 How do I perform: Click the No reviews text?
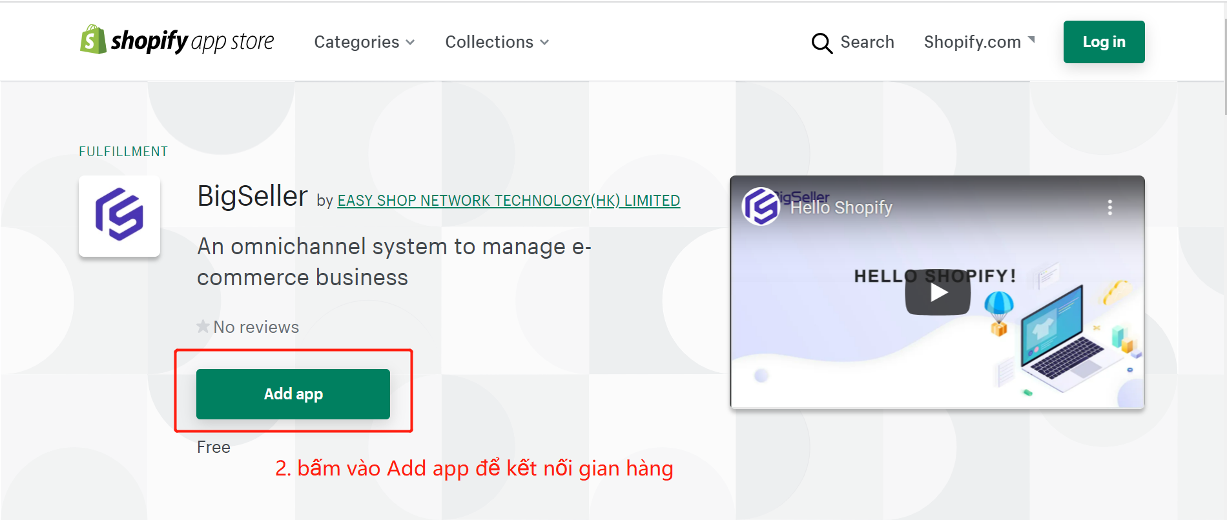pos(256,327)
